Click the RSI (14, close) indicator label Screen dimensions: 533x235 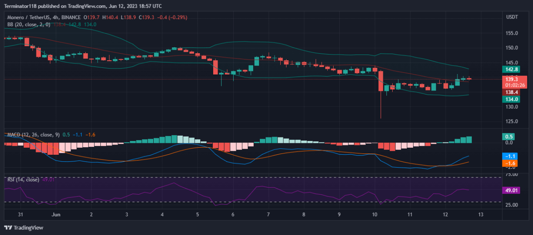[22, 180]
